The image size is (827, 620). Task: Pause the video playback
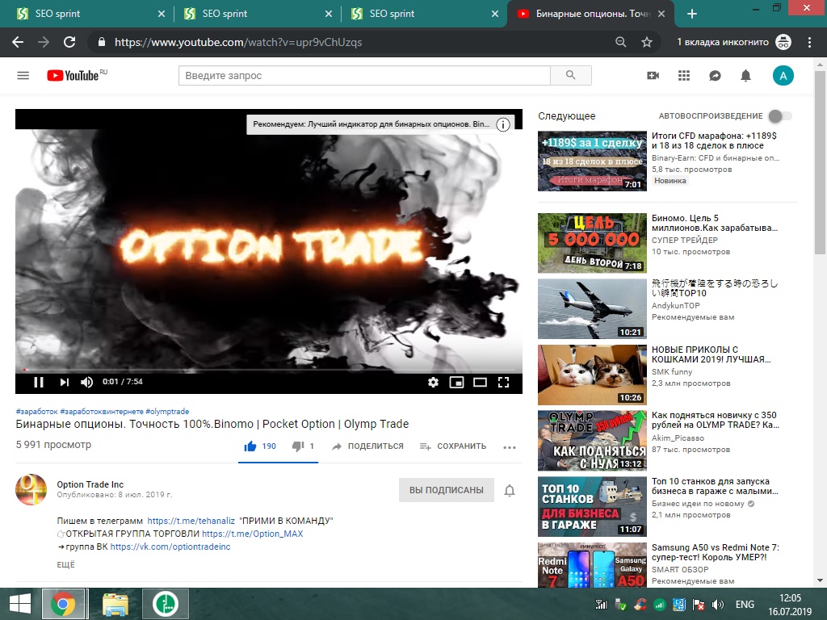click(x=39, y=382)
